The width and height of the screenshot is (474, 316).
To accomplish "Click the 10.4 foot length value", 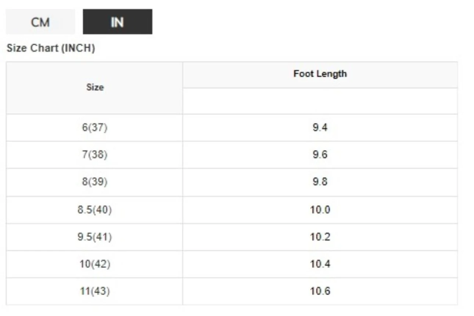I will click(x=320, y=264).
